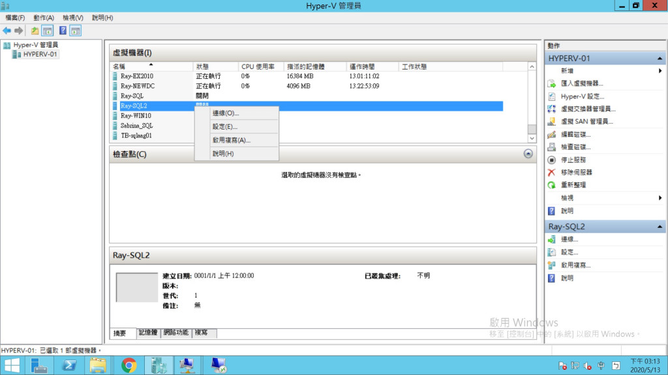
Task: Open the Windows Start button
Action: 12,366
